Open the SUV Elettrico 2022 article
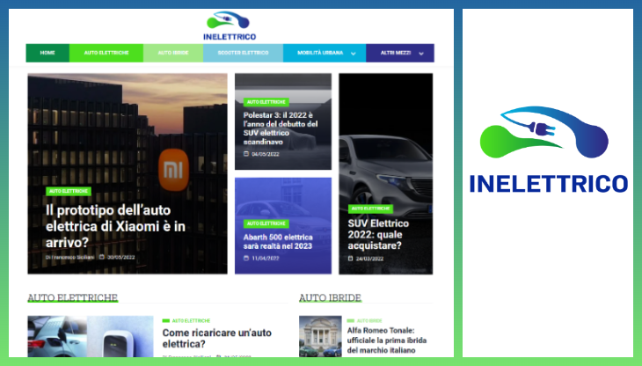Viewport: 642px width, 366px height. coord(378,234)
